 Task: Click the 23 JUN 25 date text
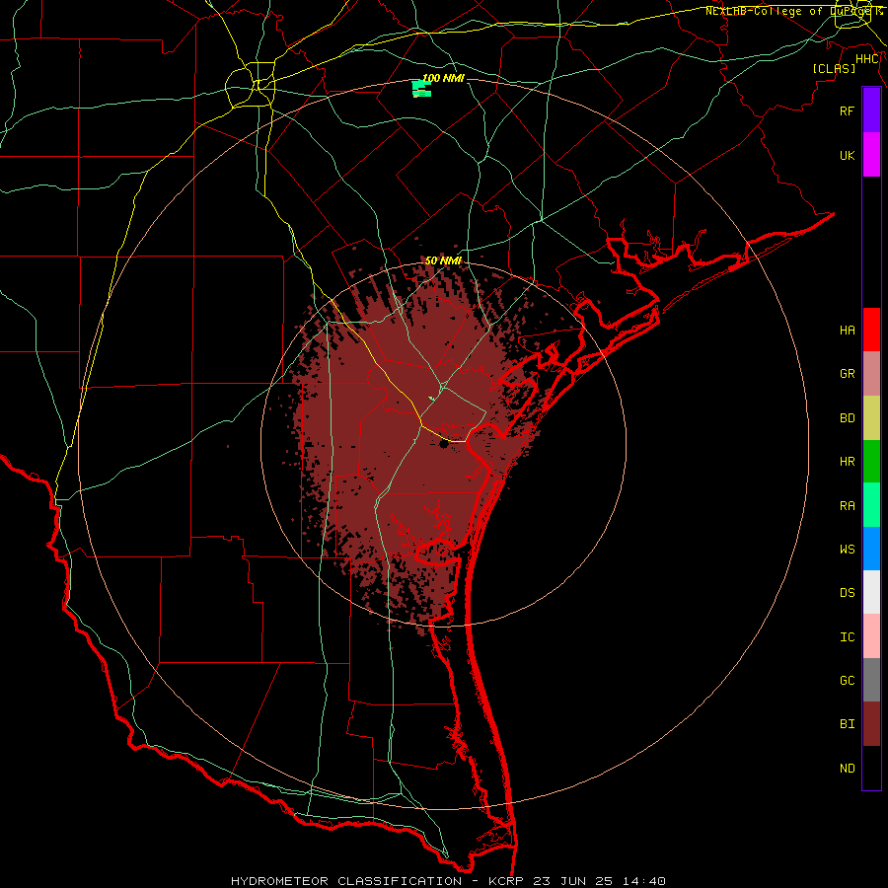pos(573,881)
